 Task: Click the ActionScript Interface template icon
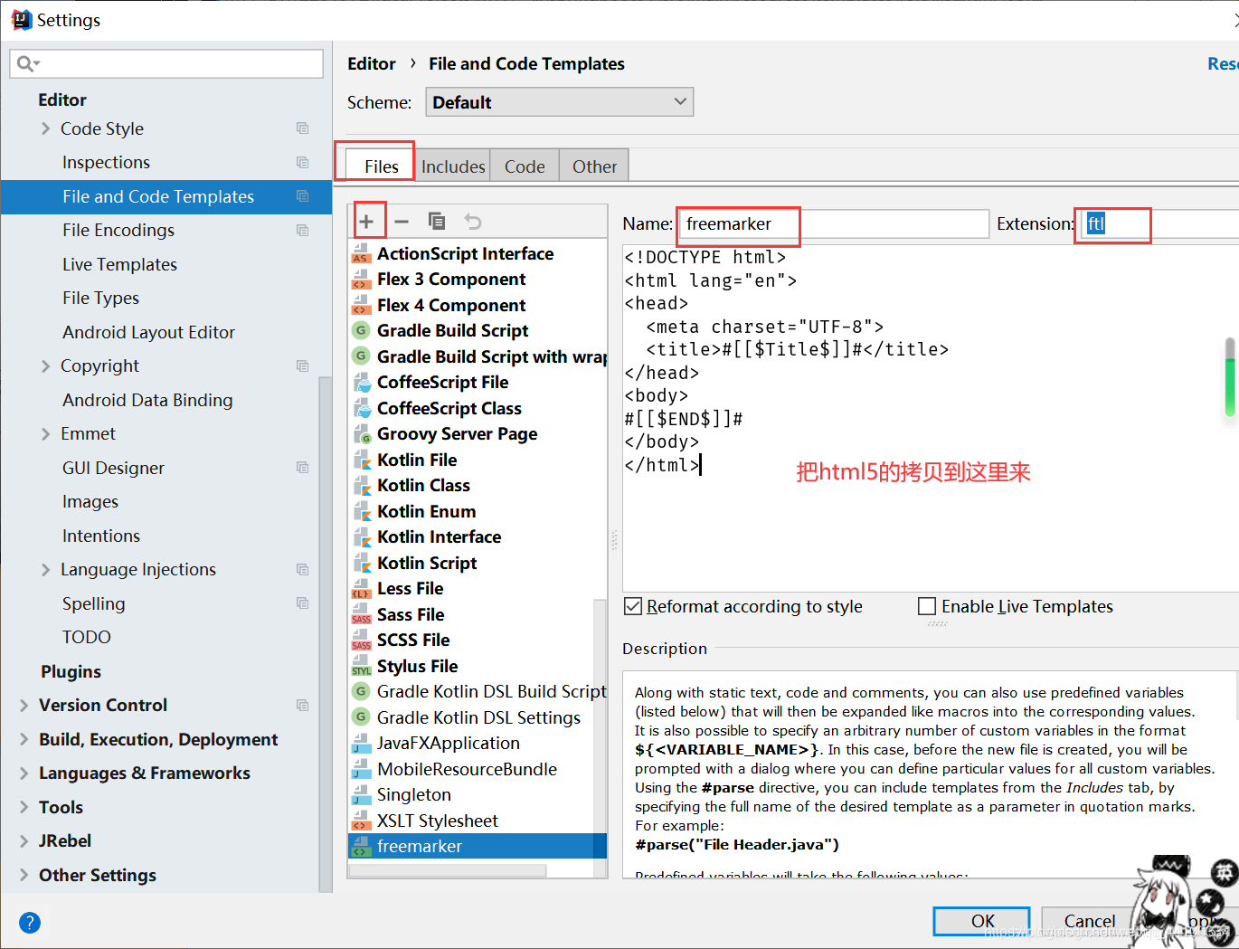click(362, 253)
